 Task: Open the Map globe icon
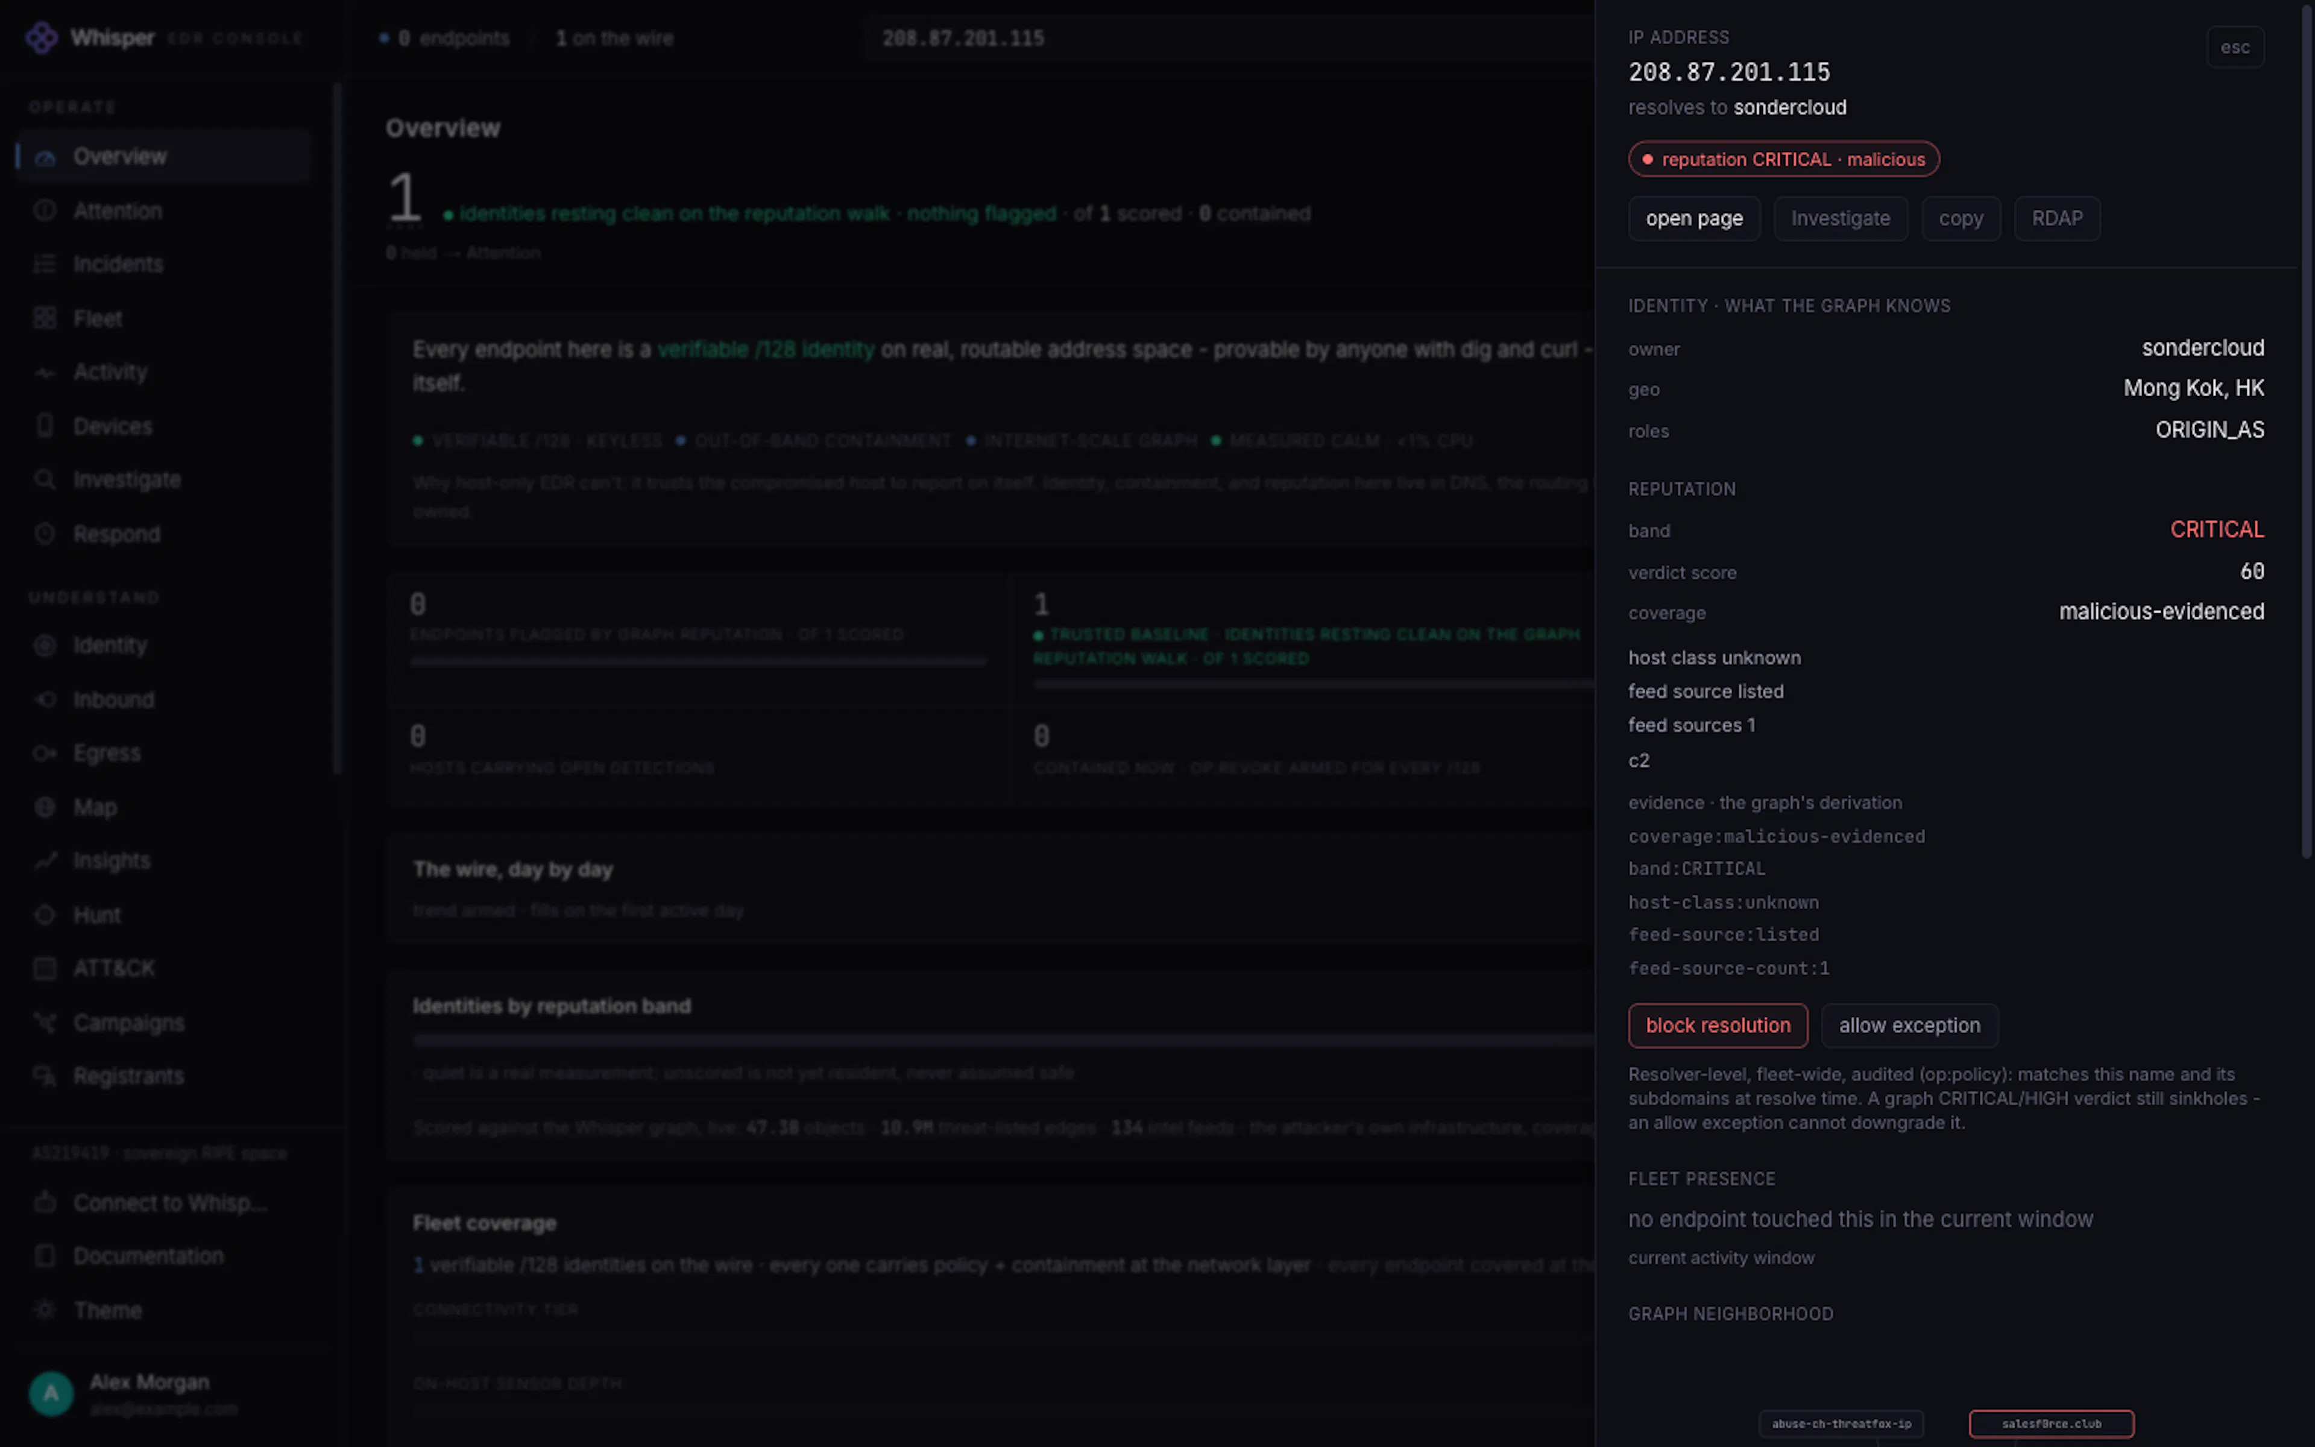(45, 808)
